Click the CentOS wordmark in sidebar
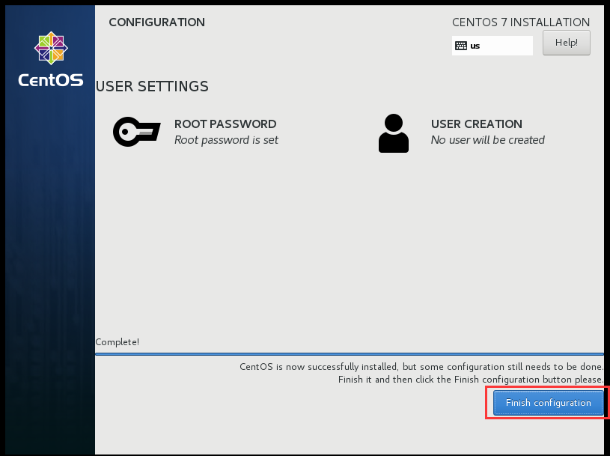610x456 pixels. point(51,80)
